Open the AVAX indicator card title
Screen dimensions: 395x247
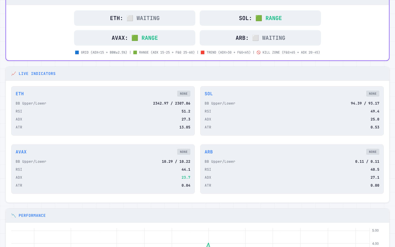click(x=21, y=152)
